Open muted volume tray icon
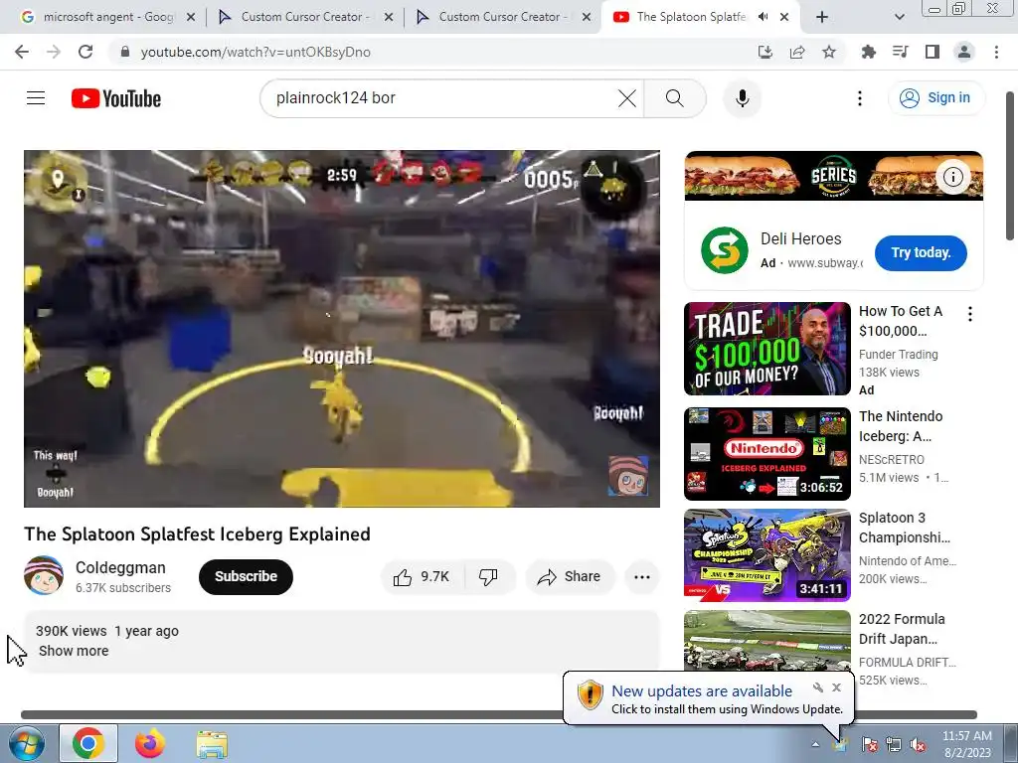Viewport: 1018px width, 763px height. point(918,744)
